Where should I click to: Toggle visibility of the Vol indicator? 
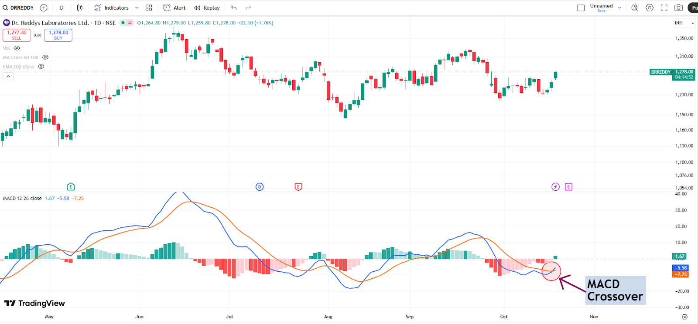point(17,48)
